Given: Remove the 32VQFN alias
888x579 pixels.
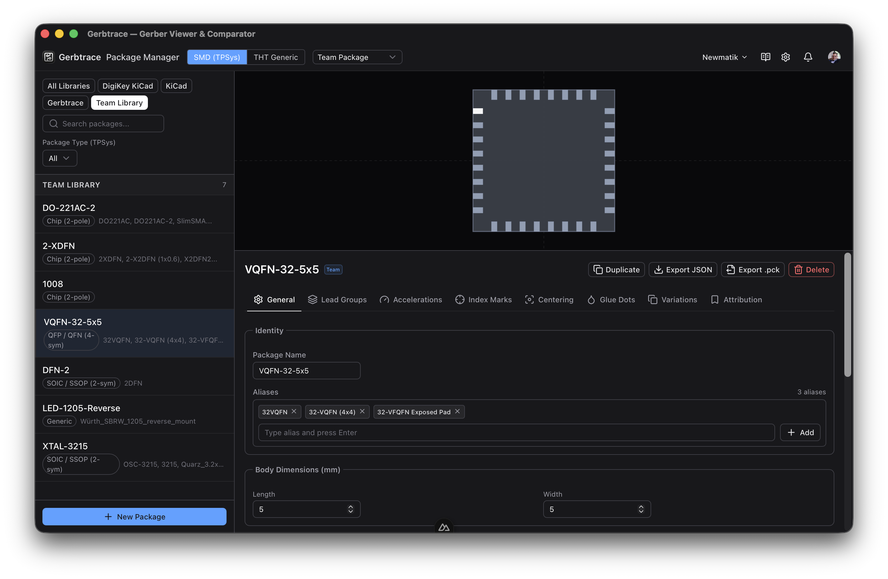Looking at the screenshot, I should (x=294, y=411).
